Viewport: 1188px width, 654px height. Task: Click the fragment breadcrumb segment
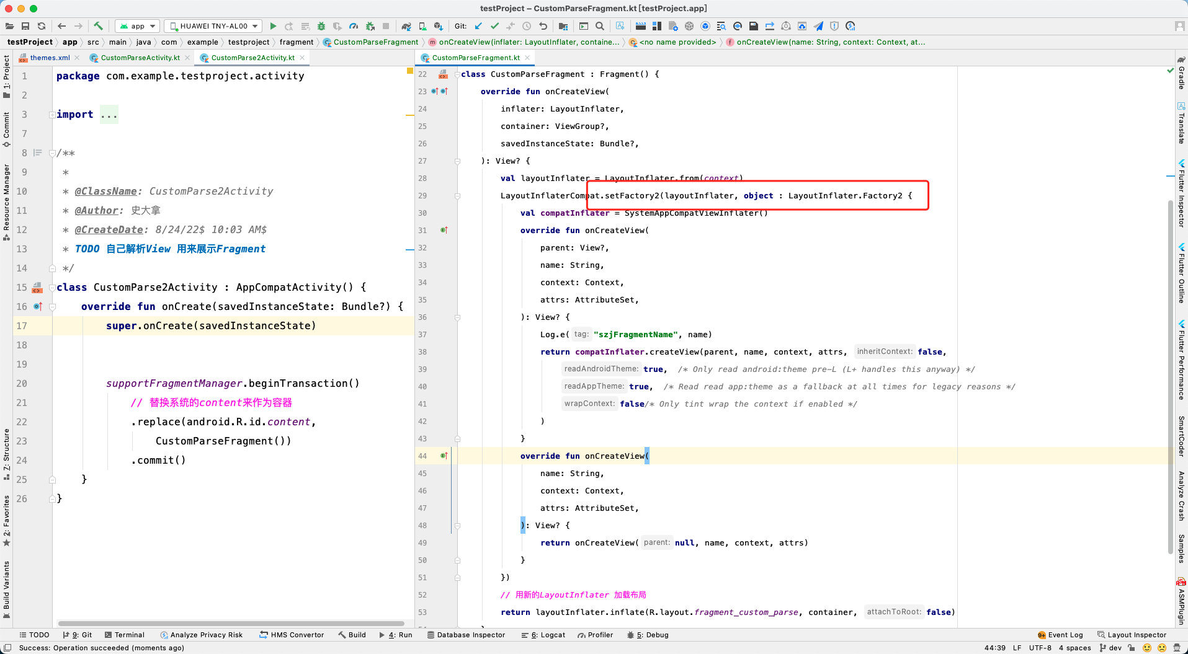click(297, 42)
